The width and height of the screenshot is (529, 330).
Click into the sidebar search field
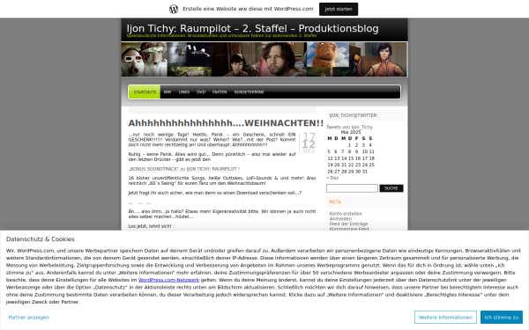pos(352,188)
